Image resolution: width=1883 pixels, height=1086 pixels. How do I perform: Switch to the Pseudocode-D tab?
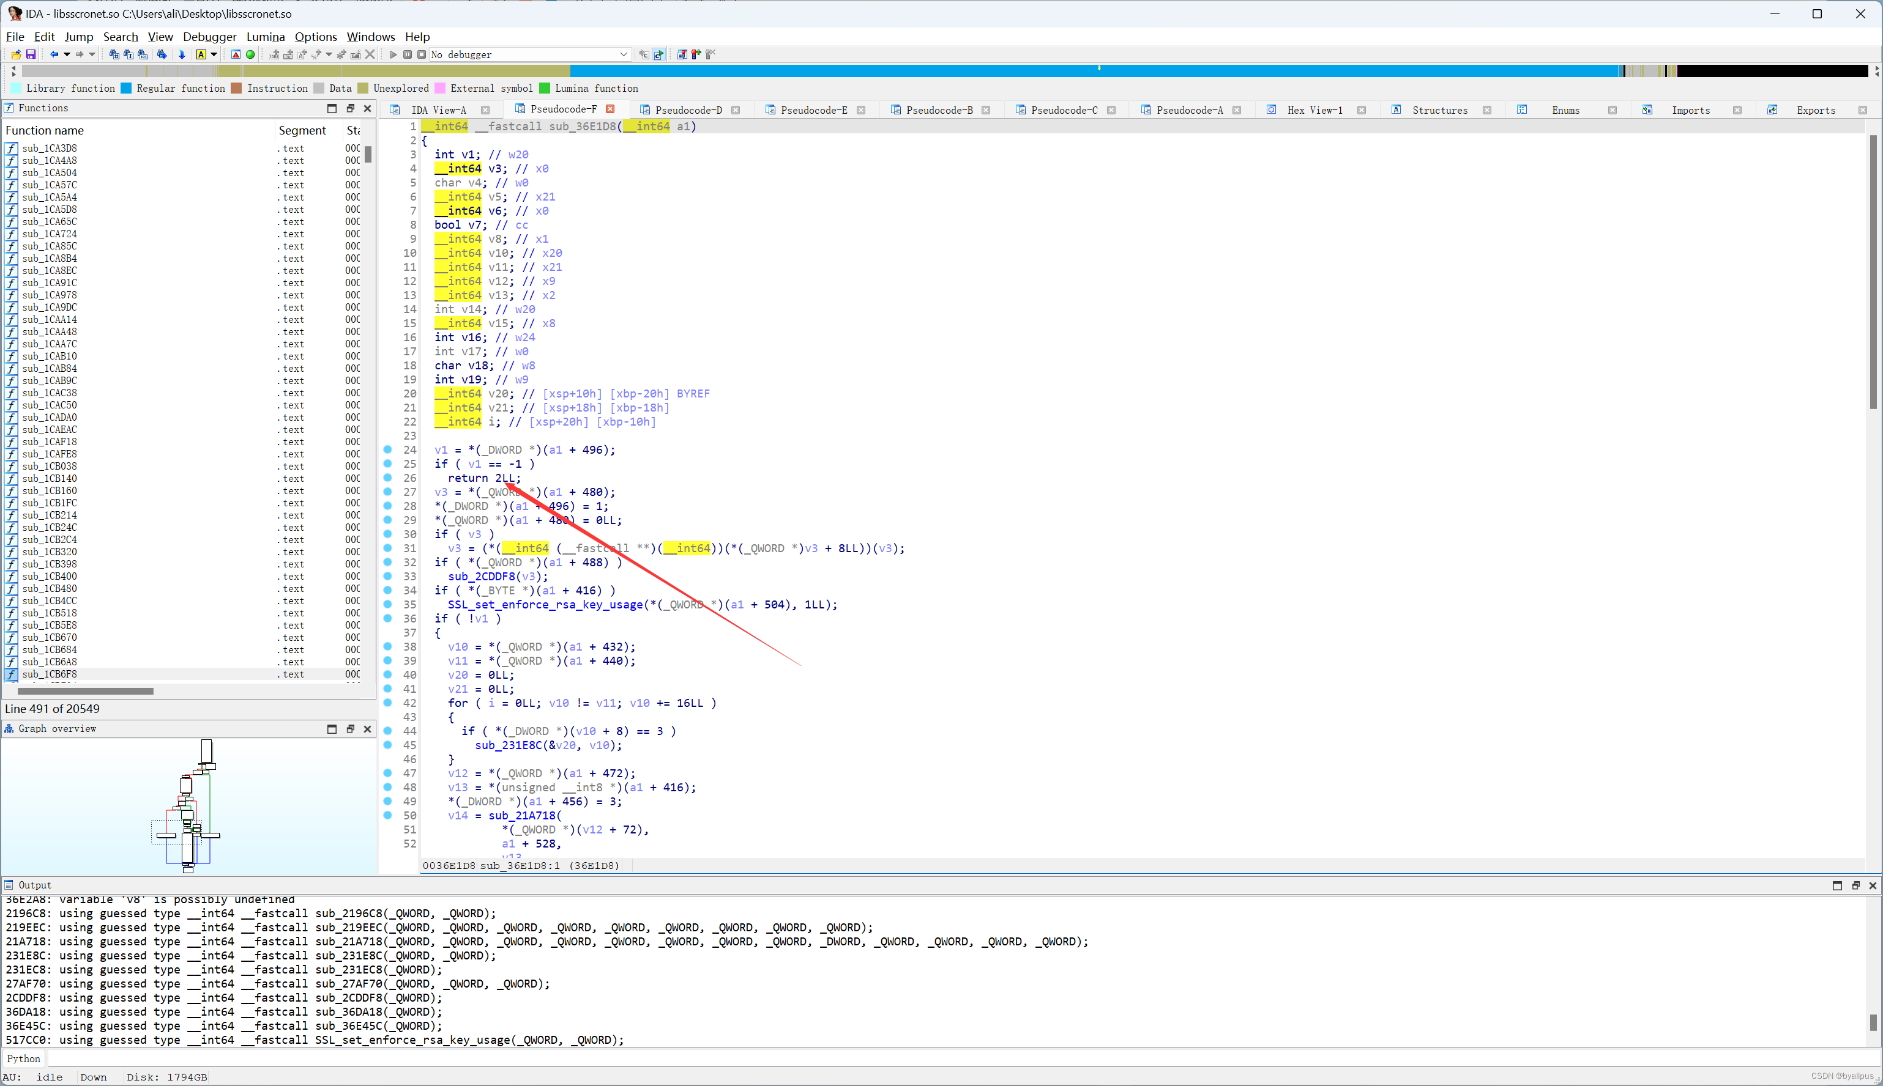[x=688, y=109]
